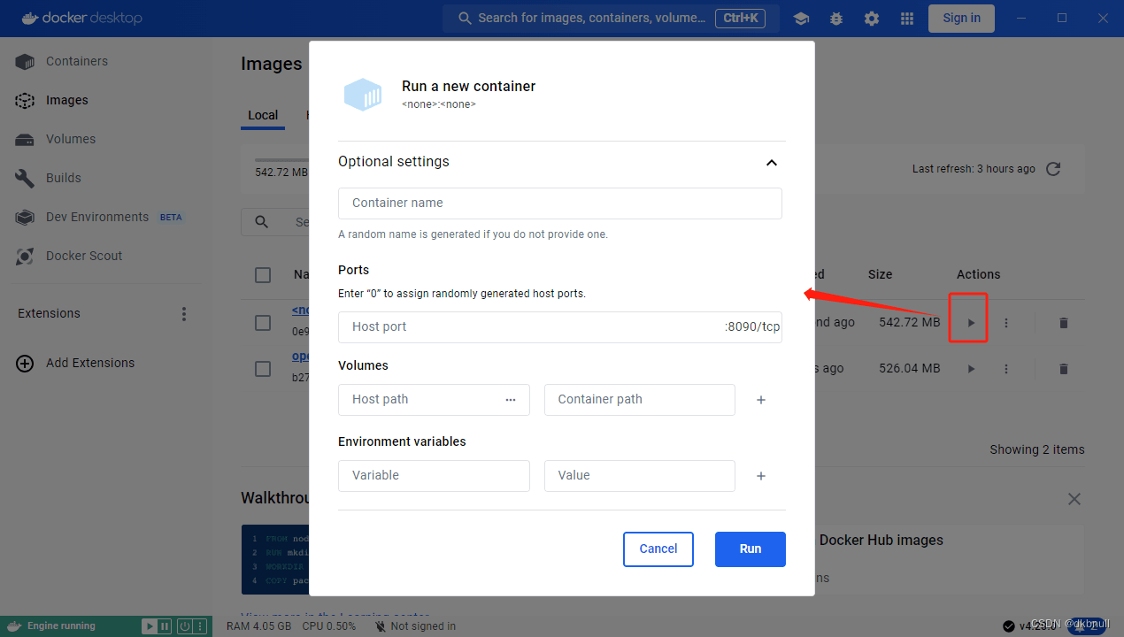Open the Extensions three-dot menu

tap(184, 314)
